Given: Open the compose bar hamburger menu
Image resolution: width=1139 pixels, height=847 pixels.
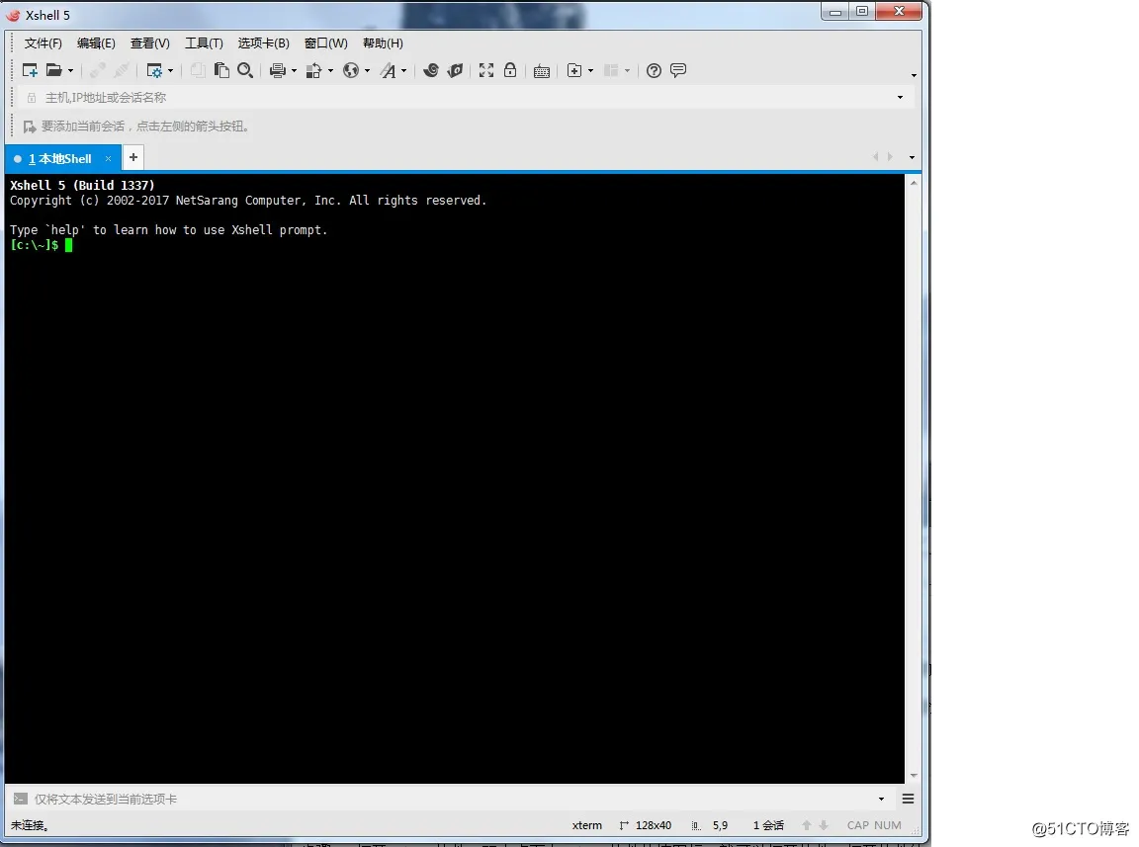Looking at the screenshot, I should (x=908, y=799).
